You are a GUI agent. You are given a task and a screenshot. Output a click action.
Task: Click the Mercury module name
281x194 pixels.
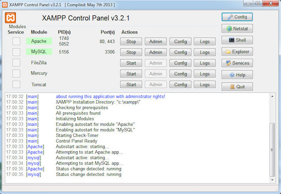[39, 73]
